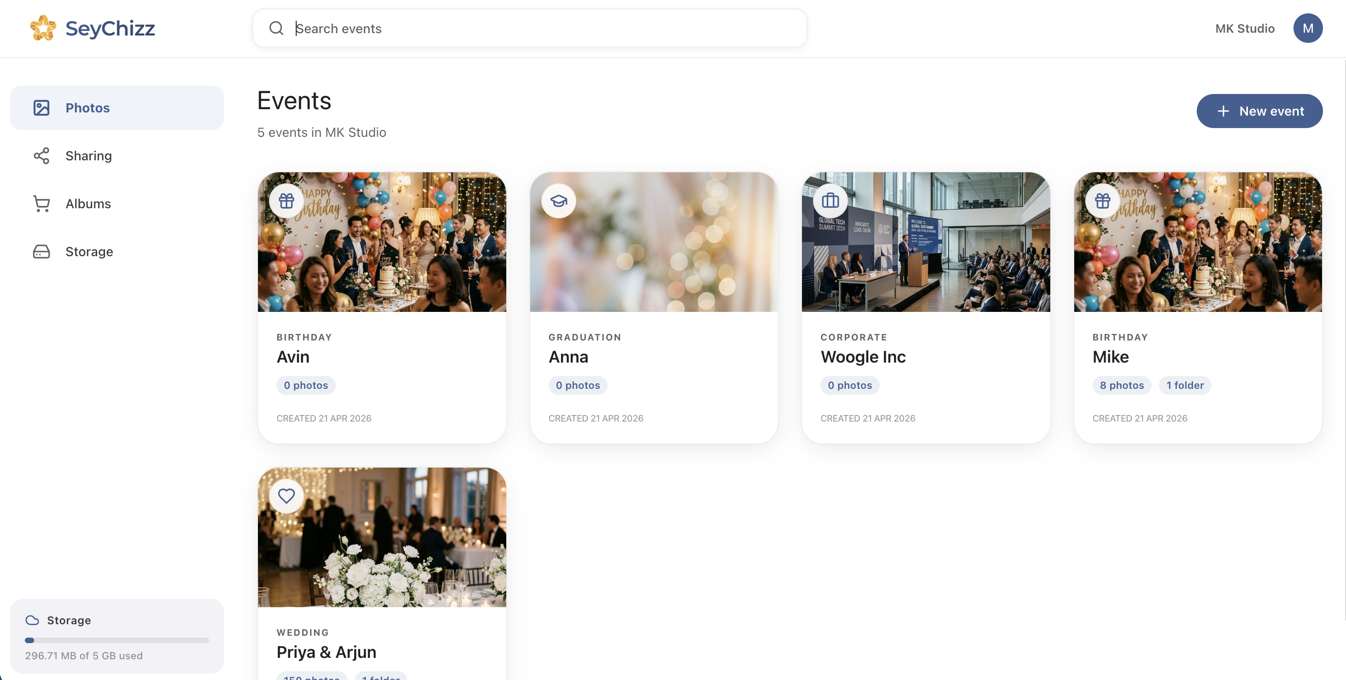Select the Photos icon in the sidebar
The width and height of the screenshot is (1346, 680).
42,108
